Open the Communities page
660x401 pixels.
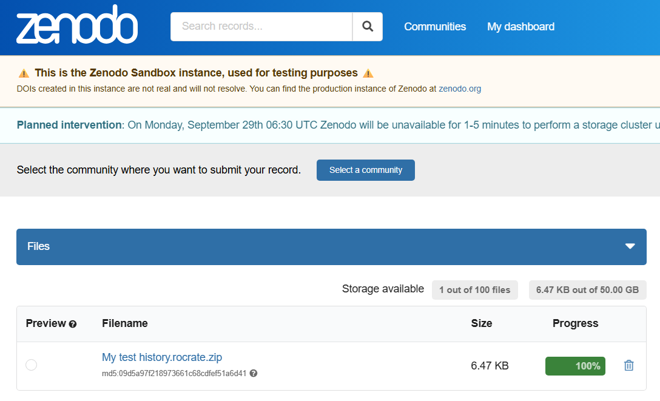435,27
